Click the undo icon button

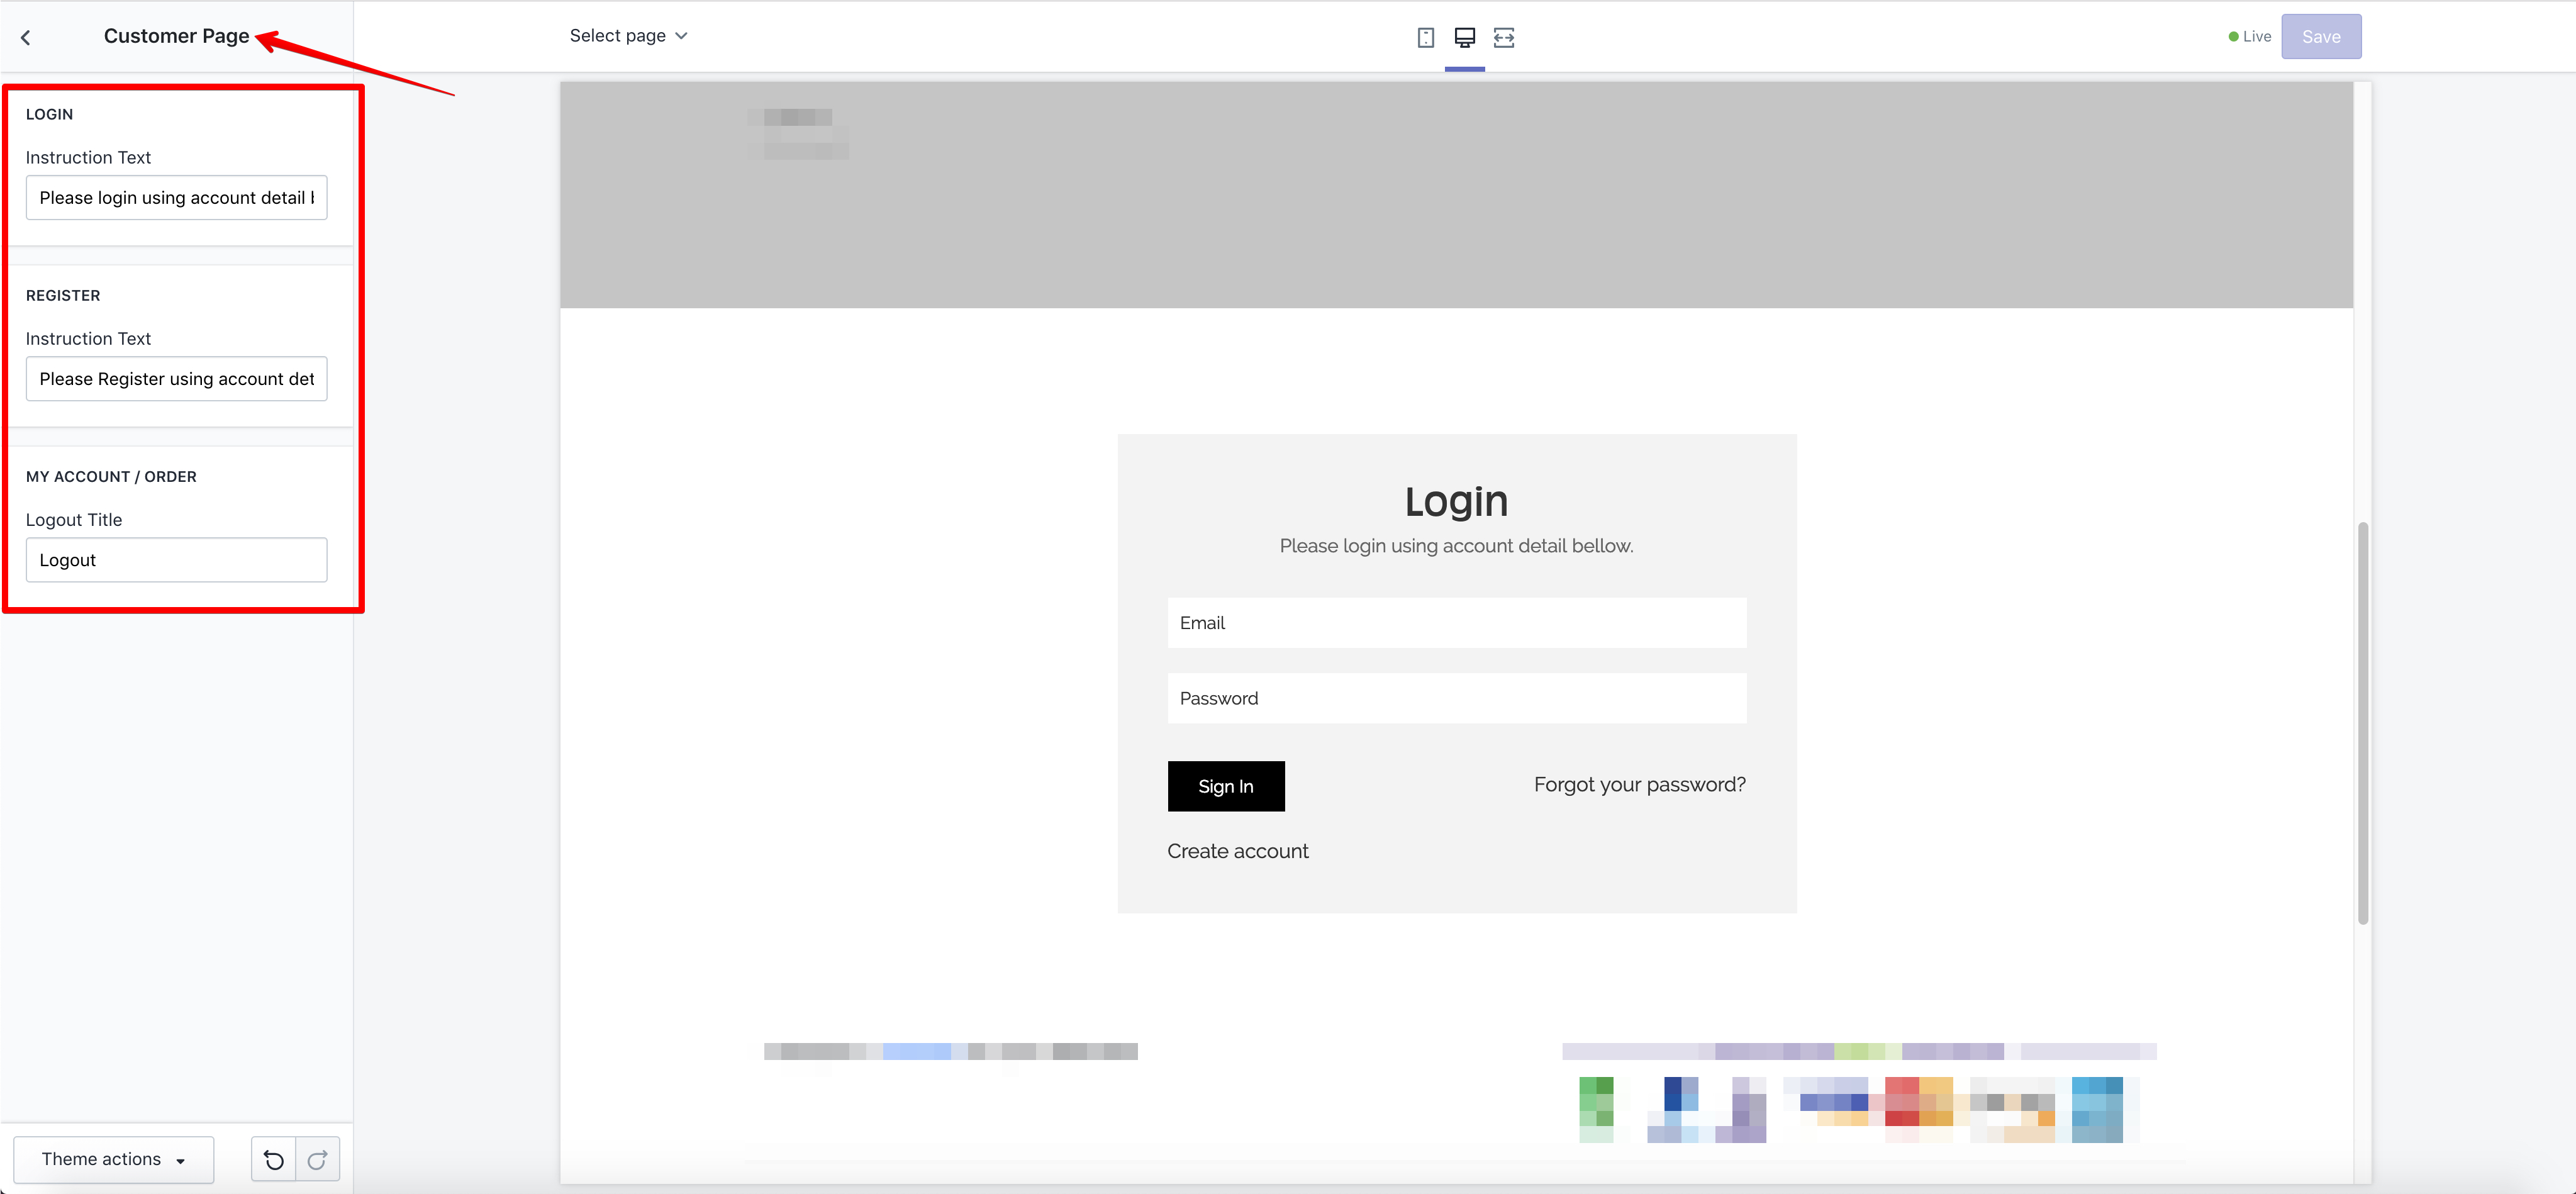(273, 1159)
